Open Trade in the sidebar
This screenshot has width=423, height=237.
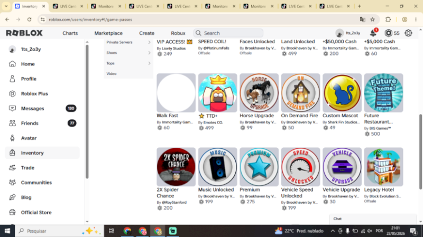pyautogui.click(x=27, y=168)
